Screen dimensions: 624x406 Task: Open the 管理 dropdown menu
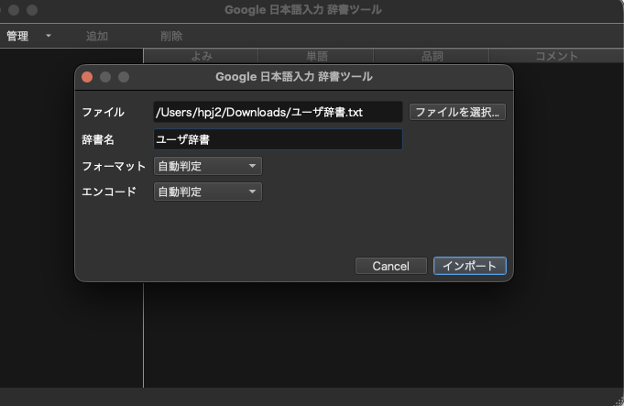click(27, 36)
